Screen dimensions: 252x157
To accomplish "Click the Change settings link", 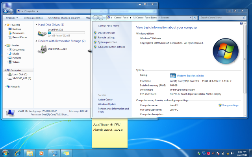I will coord(230,105).
